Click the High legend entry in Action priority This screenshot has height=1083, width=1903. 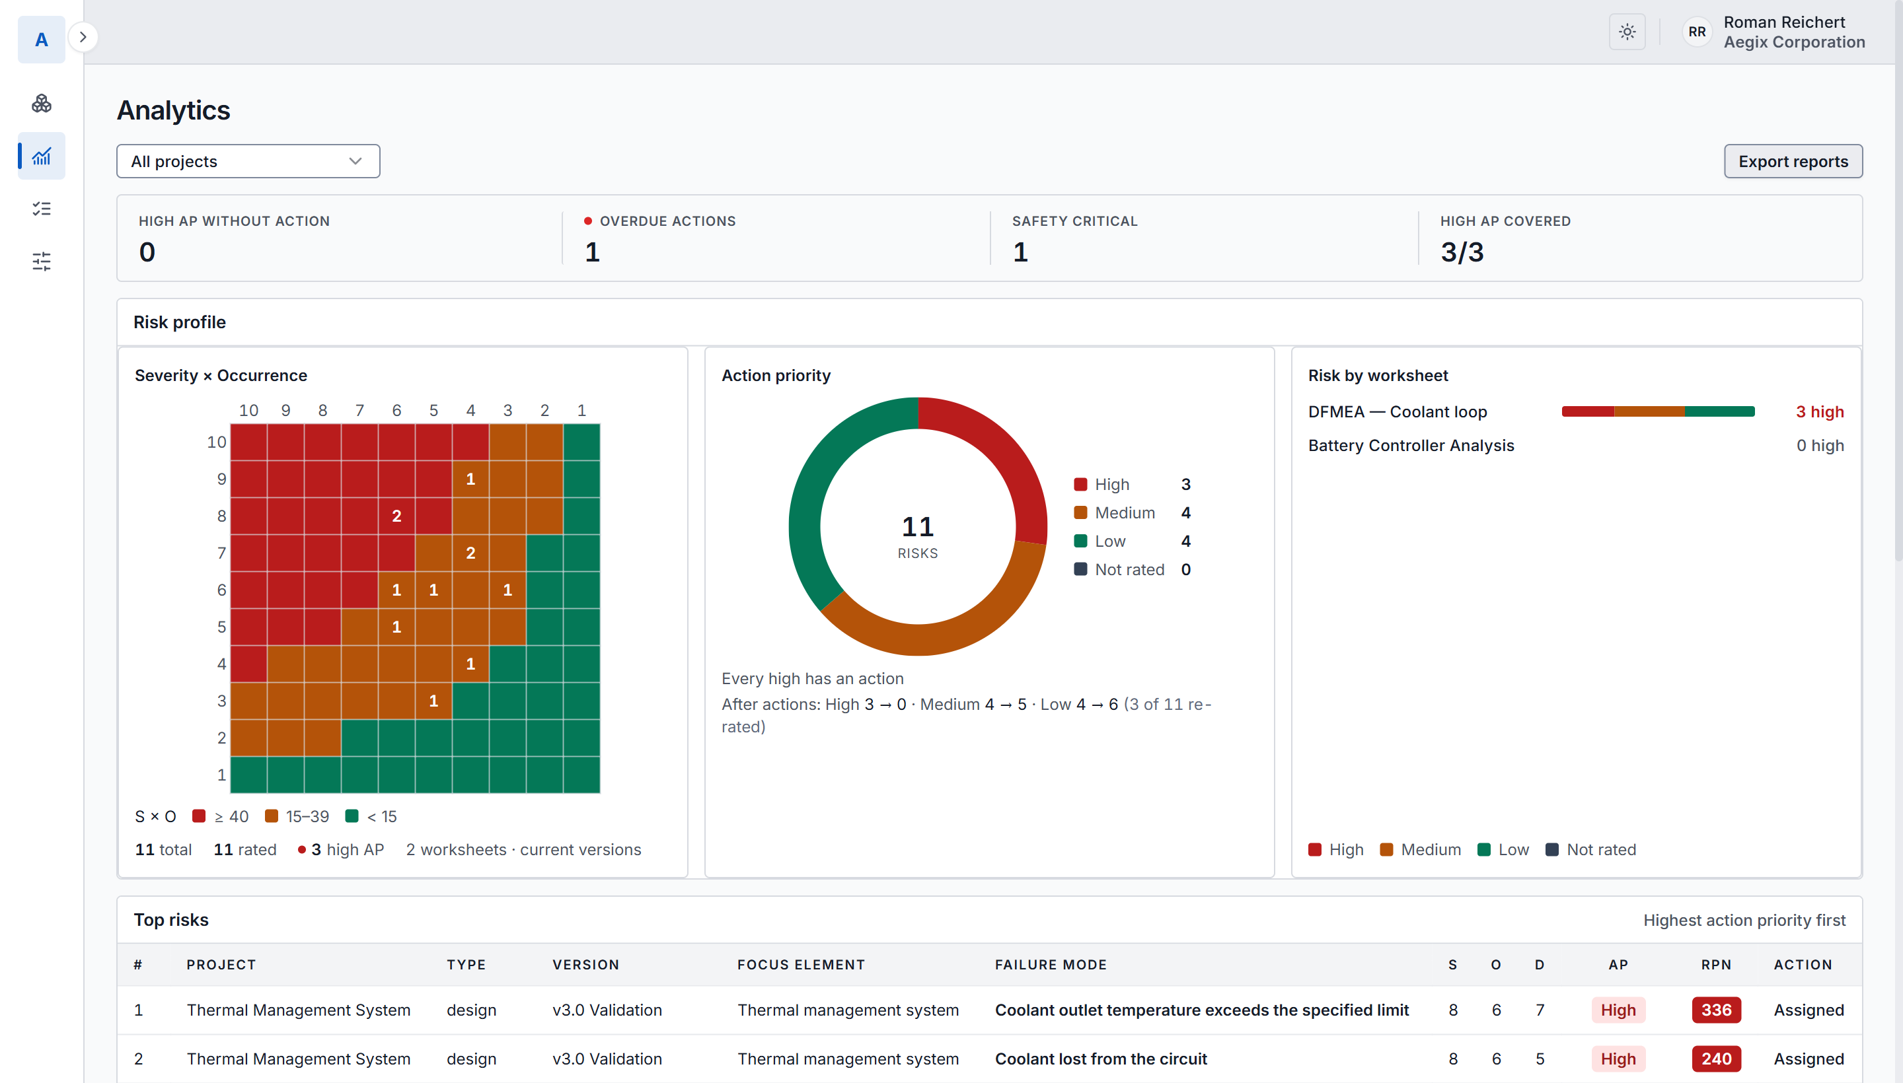click(1132, 484)
